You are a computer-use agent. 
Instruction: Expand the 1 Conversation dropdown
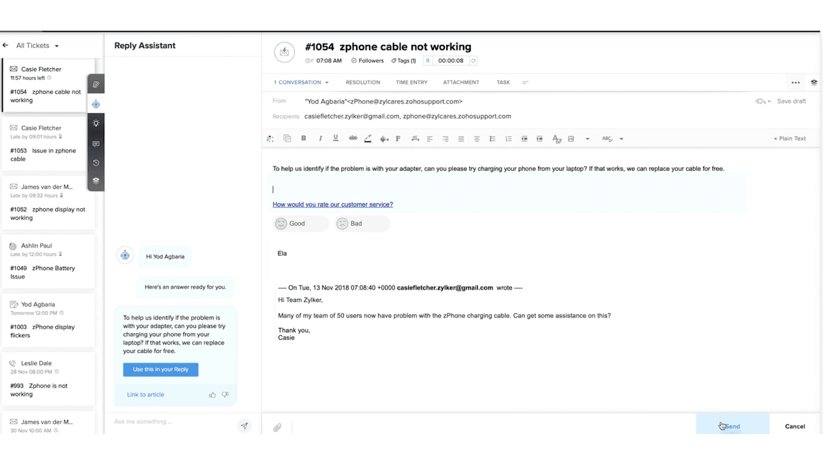point(327,82)
